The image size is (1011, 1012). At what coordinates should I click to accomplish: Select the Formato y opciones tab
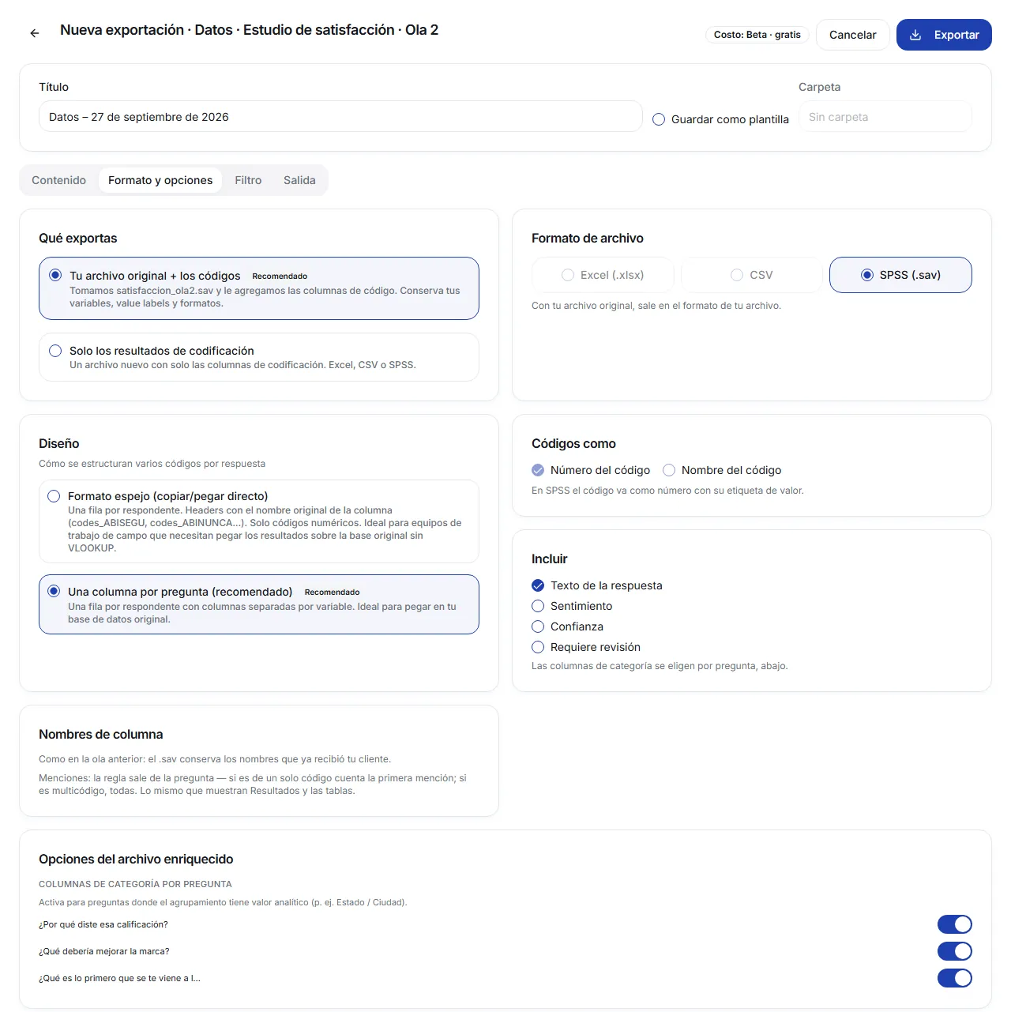[x=160, y=180]
